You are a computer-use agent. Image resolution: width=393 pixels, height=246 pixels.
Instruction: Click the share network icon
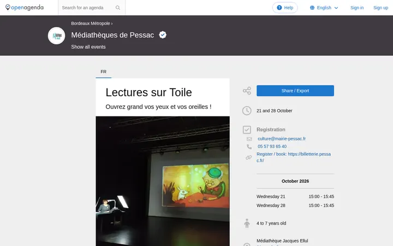click(x=247, y=91)
